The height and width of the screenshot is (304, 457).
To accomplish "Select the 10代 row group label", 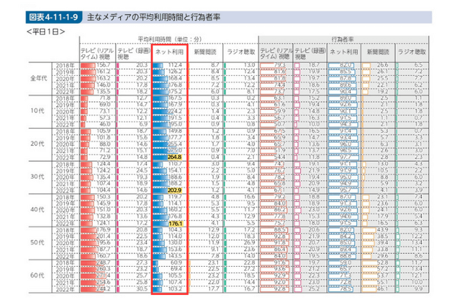I will (39, 110).
